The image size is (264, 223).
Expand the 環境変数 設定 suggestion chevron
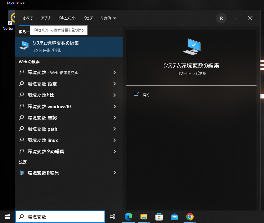click(x=114, y=84)
